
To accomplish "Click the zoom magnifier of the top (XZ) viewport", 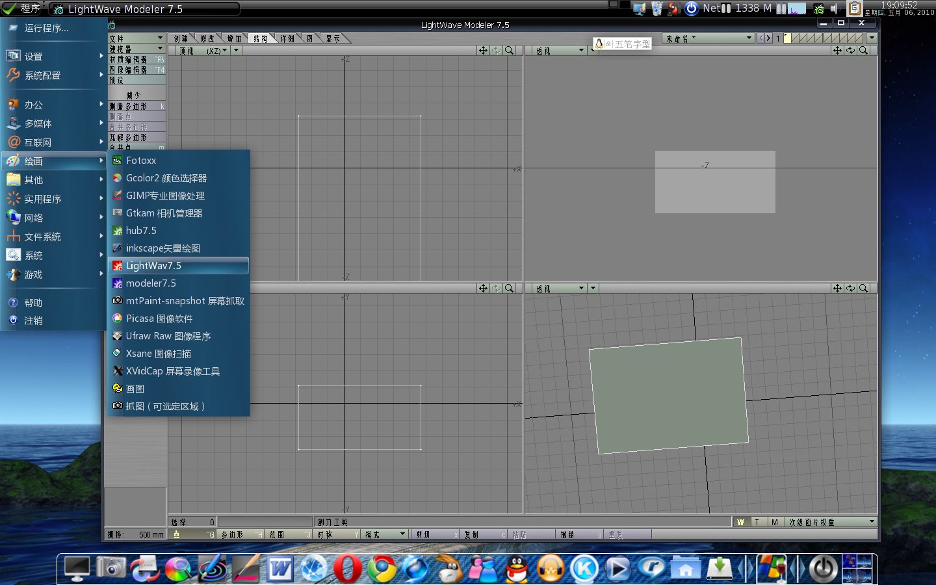I will tap(510, 50).
